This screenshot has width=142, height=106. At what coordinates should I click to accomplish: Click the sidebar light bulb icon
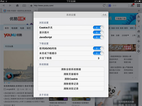click(x=139, y=46)
